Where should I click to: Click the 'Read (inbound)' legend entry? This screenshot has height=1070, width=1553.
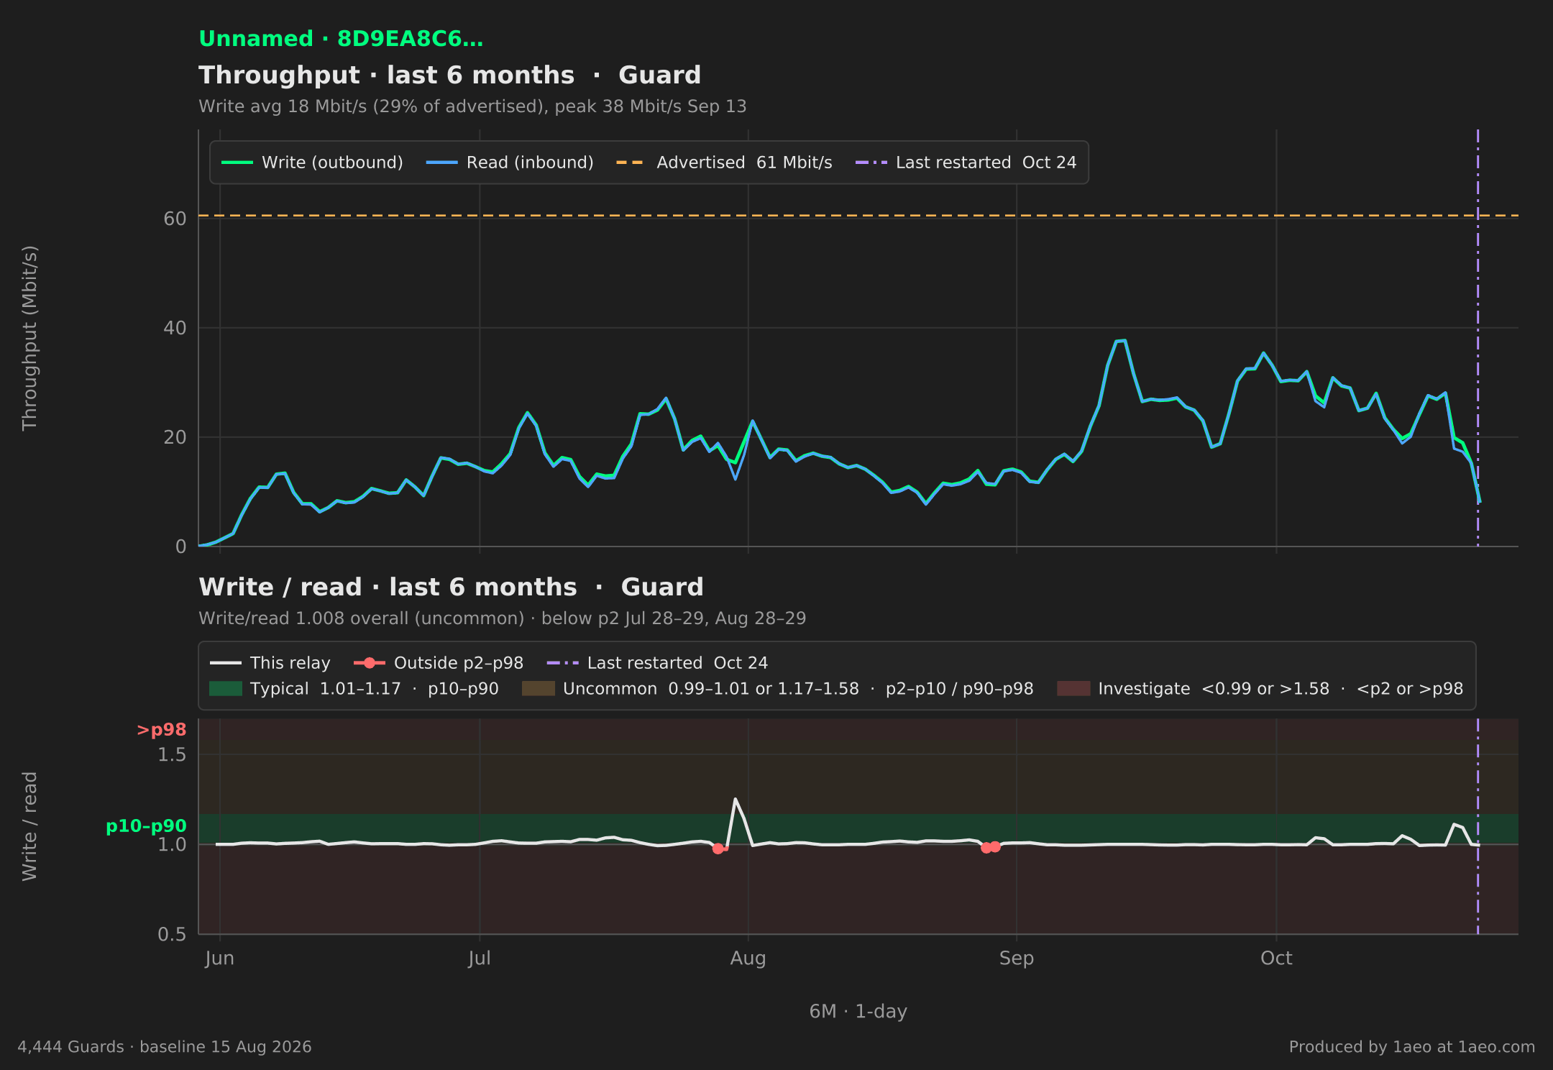[x=510, y=163]
